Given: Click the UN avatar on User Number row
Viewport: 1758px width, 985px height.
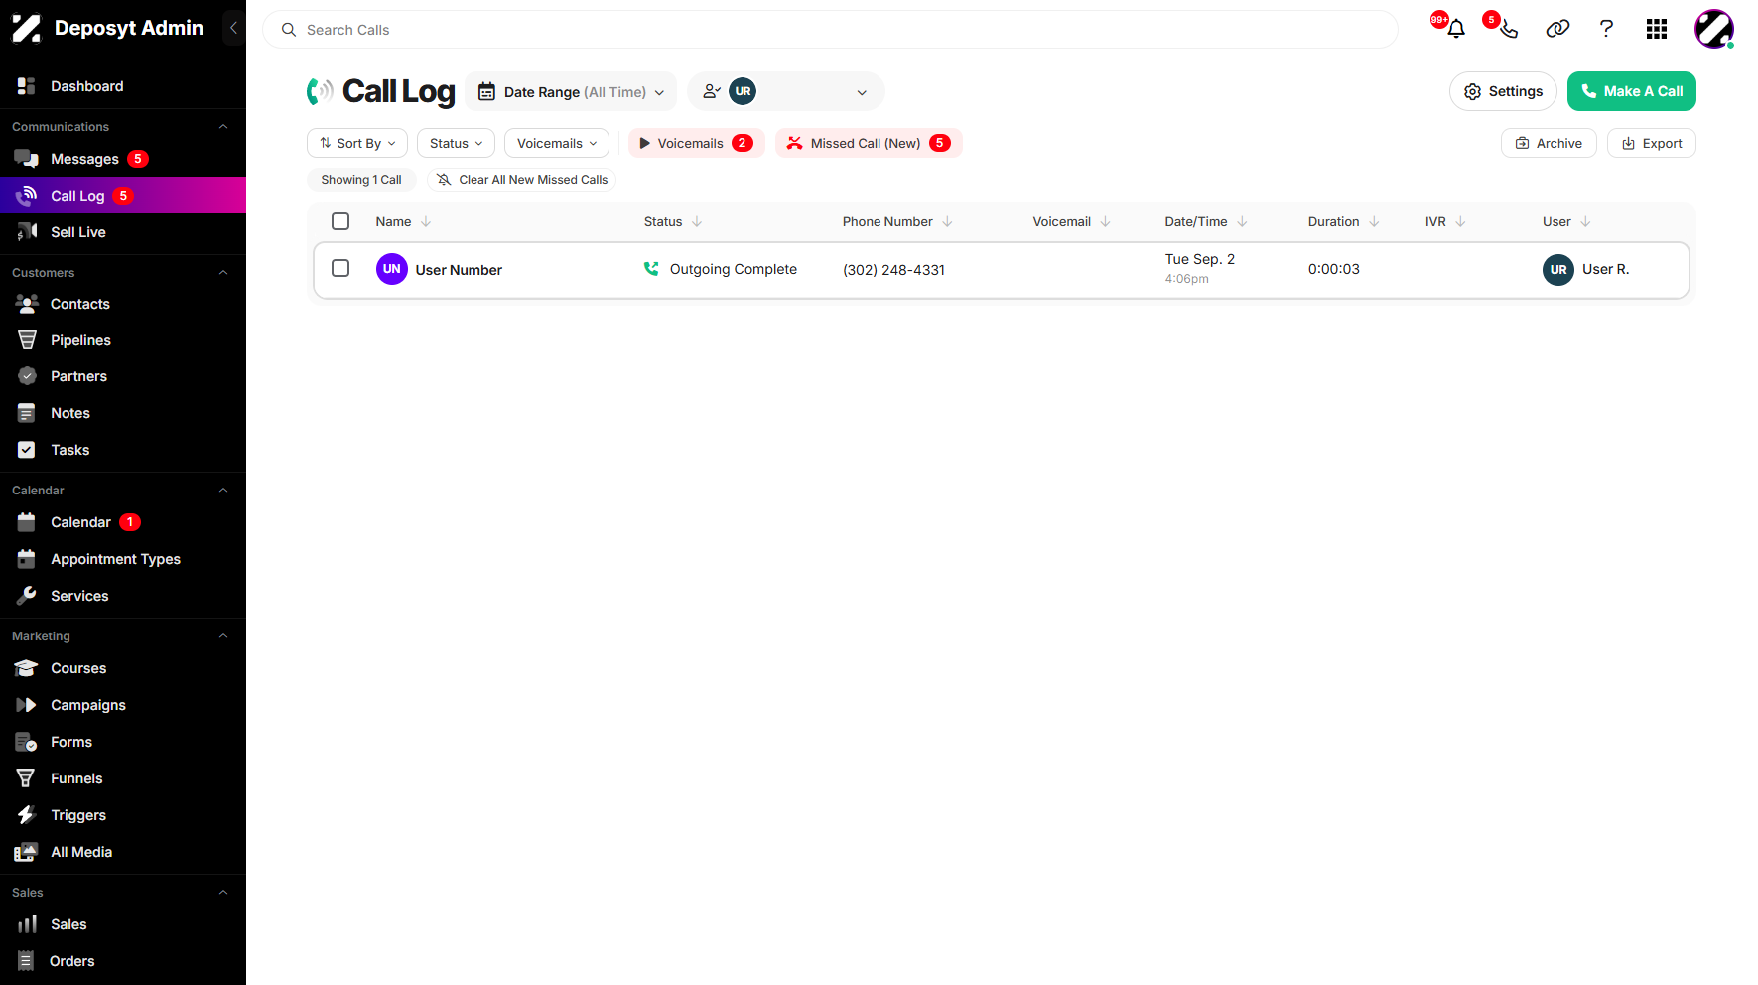Looking at the screenshot, I should pyautogui.click(x=392, y=269).
